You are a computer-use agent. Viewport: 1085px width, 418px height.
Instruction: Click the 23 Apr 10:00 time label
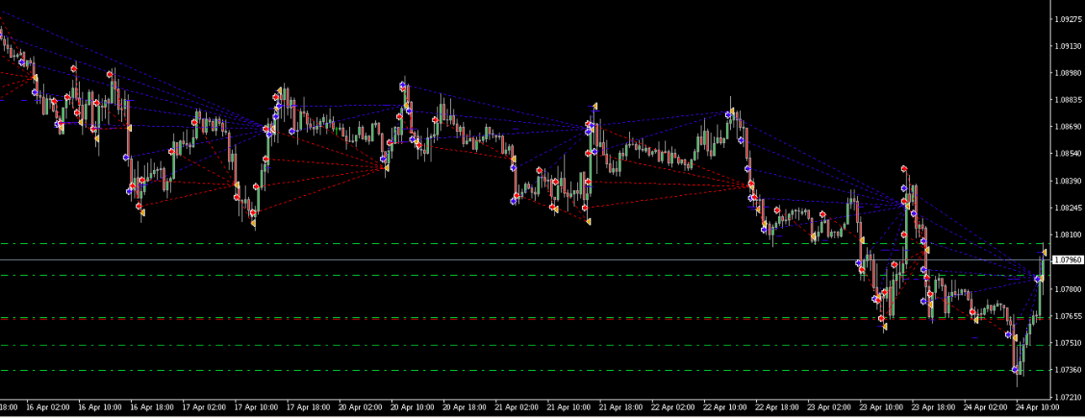[882, 407]
